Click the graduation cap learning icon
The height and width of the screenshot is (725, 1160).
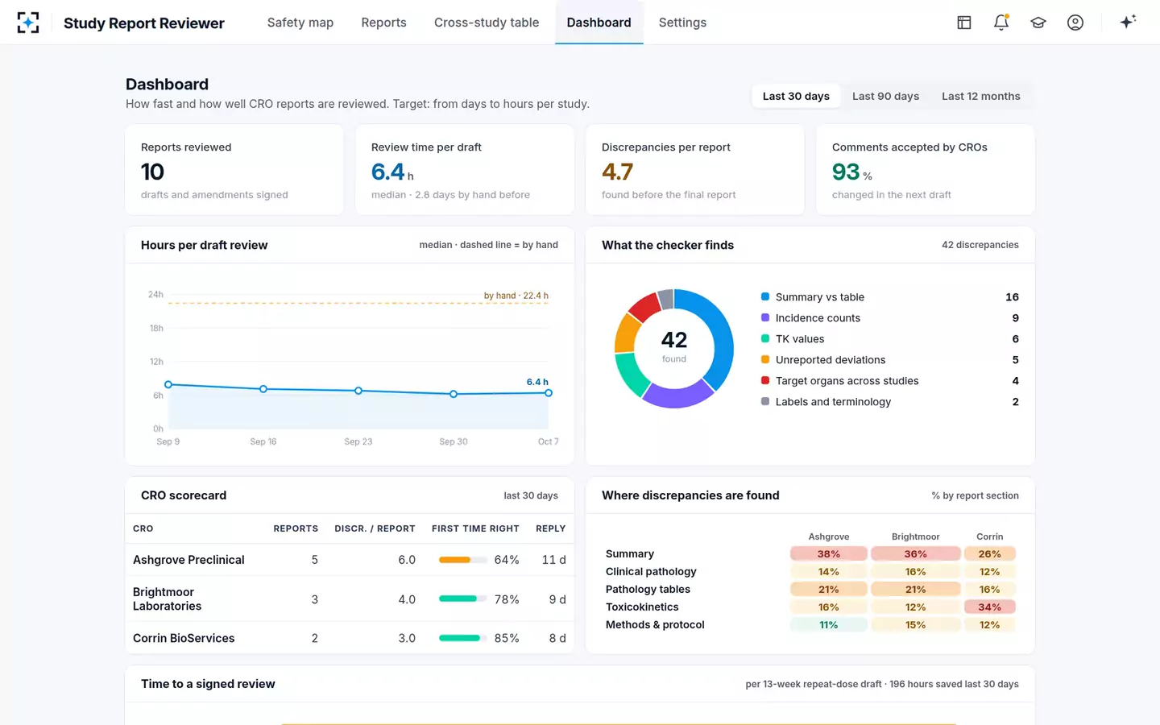[1038, 23]
